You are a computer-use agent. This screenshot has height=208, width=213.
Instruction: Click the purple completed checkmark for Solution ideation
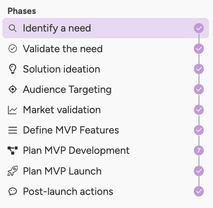pos(199,69)
